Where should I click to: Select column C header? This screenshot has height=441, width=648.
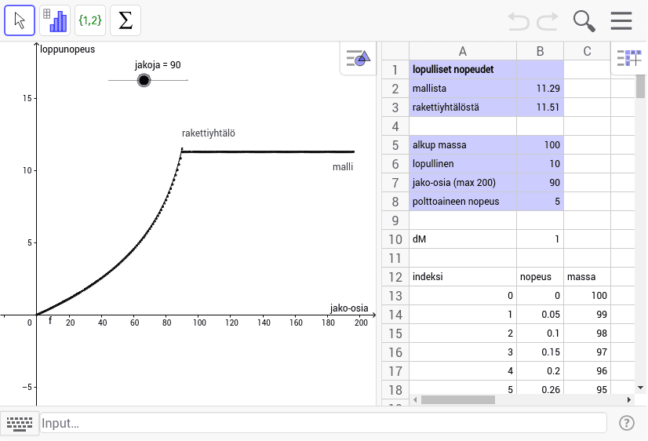click(588, 51)
